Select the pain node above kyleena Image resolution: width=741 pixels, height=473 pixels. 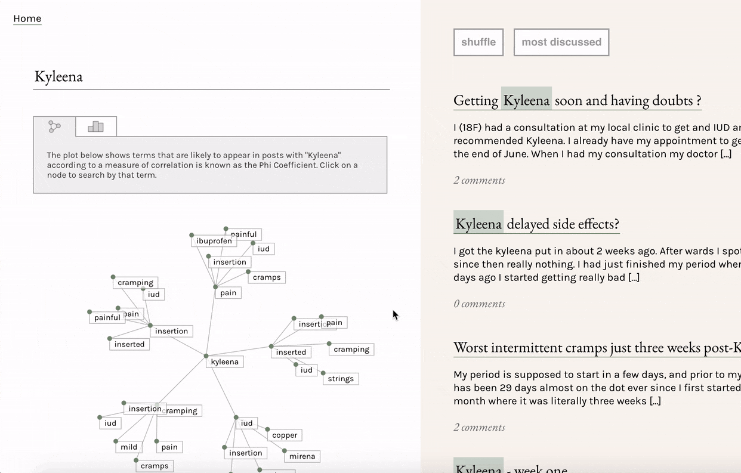click(228, 293)
